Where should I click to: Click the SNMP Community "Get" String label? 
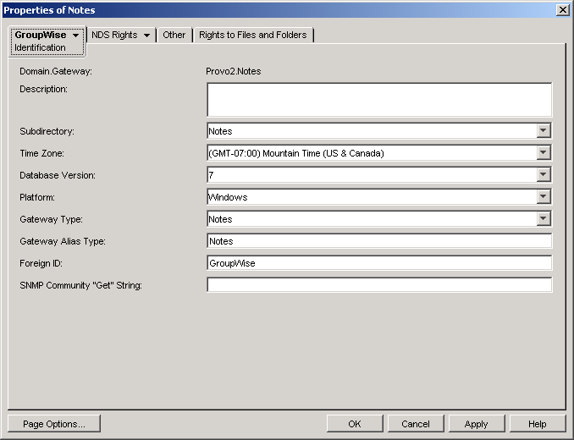click(81, 285)
